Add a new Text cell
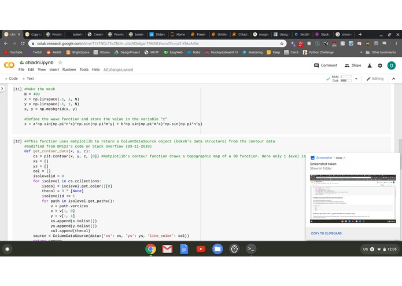The height and width of the screenshot is (286, 402). tap(28, 79)
